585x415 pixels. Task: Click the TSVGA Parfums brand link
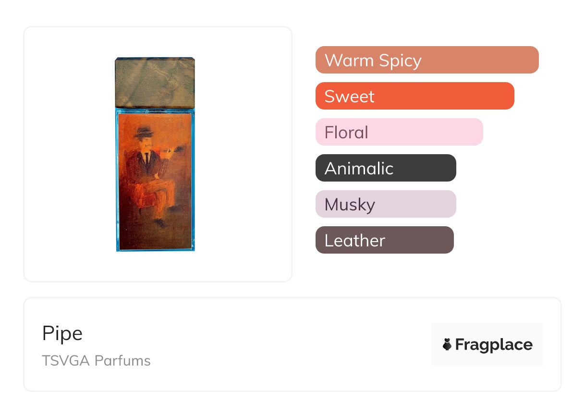[96, 361]
